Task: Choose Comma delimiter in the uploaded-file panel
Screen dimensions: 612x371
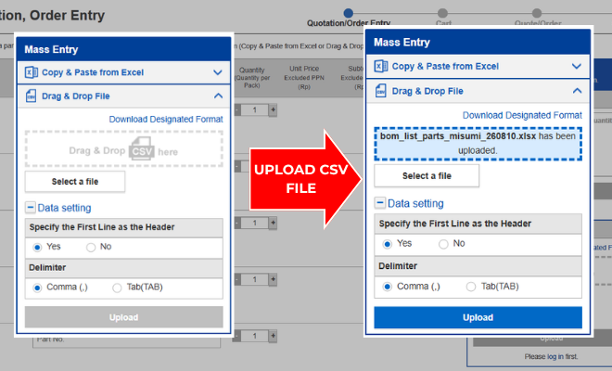Action: click(x=388, y=287)
